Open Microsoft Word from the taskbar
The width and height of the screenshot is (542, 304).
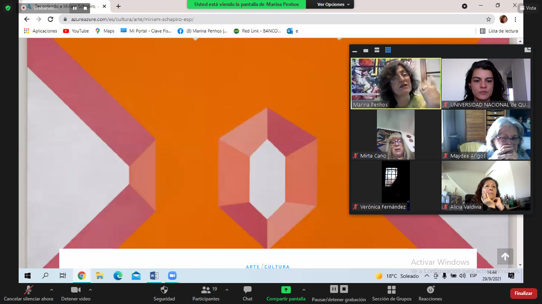(154, 276)
